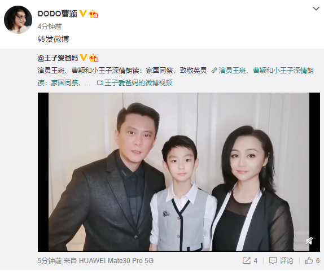Screen dimensions: 324x271
Task: Like the post via thumbs-up icon
Action: click(309, 260)
